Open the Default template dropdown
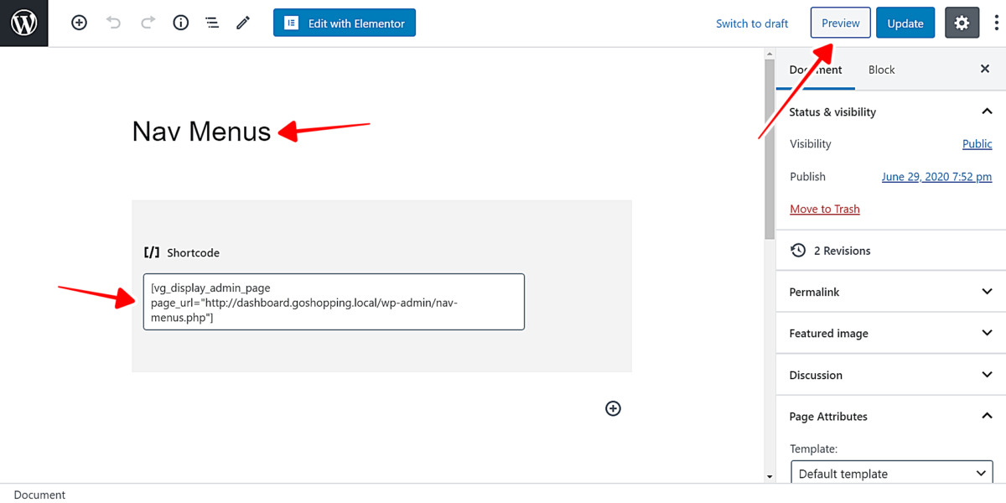Viewport: 1006px width, 503px height. point(892,474)
